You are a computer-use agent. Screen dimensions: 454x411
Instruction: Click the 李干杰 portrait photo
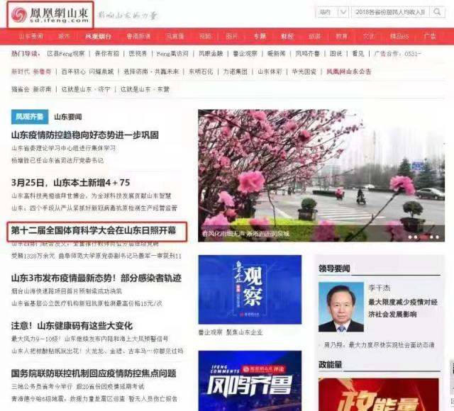341,307
